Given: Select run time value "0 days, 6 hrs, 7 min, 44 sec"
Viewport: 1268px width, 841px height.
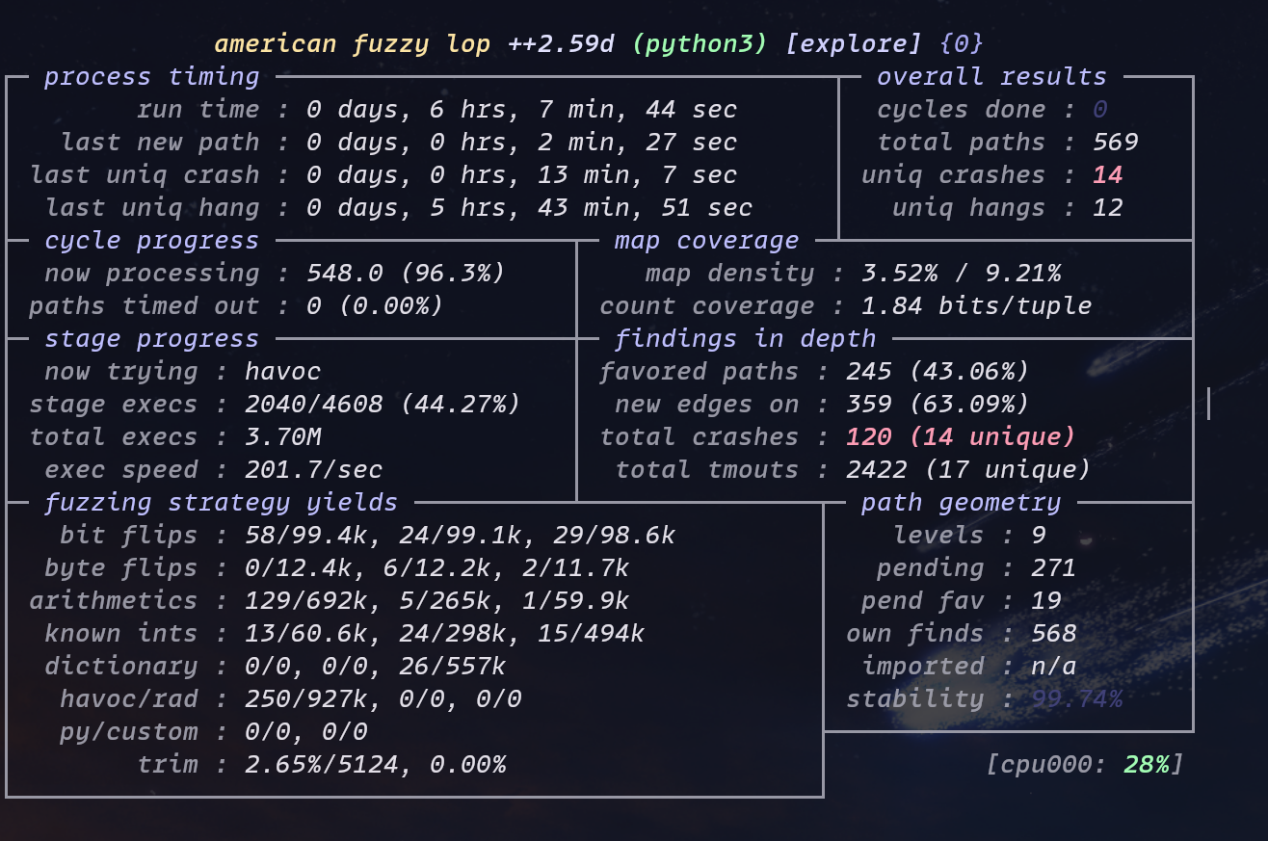Looking at the screenshot, I should point(522,110).
